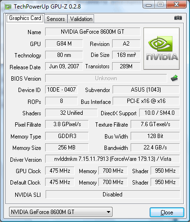The width and height of the screenshot is (190, 222).
Task: Click Pixel Fillrate 3.8 GPixel/s
Action: coord(67,124)
